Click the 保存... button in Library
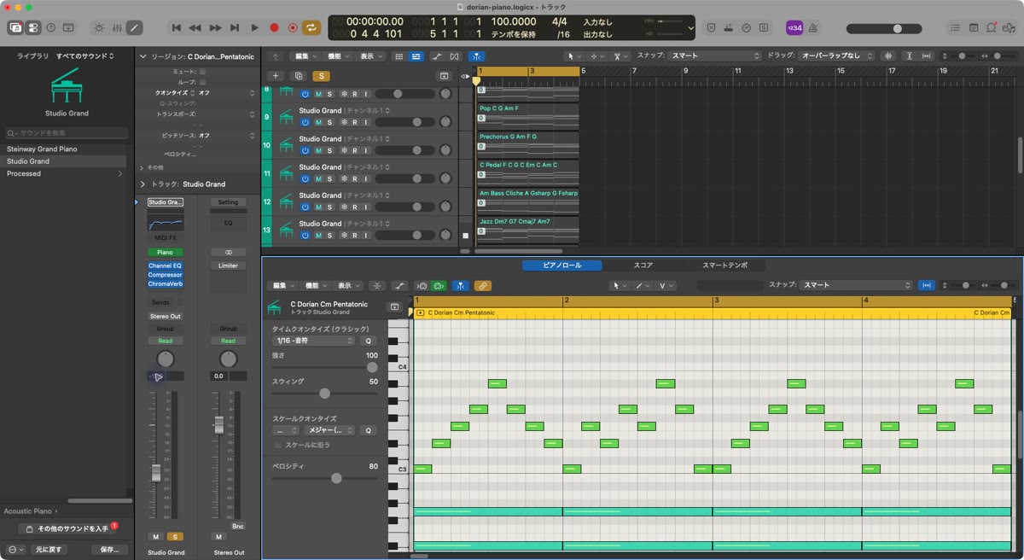 pos(109,550)
